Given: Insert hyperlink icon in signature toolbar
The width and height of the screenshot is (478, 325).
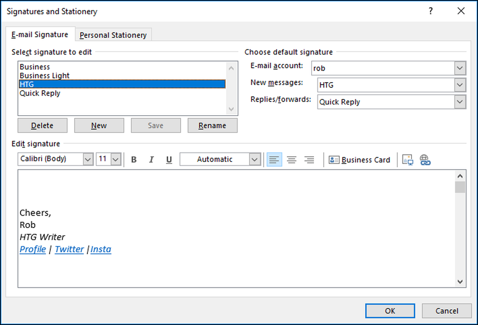Looking at the screenshot, I should coord(425,160).
